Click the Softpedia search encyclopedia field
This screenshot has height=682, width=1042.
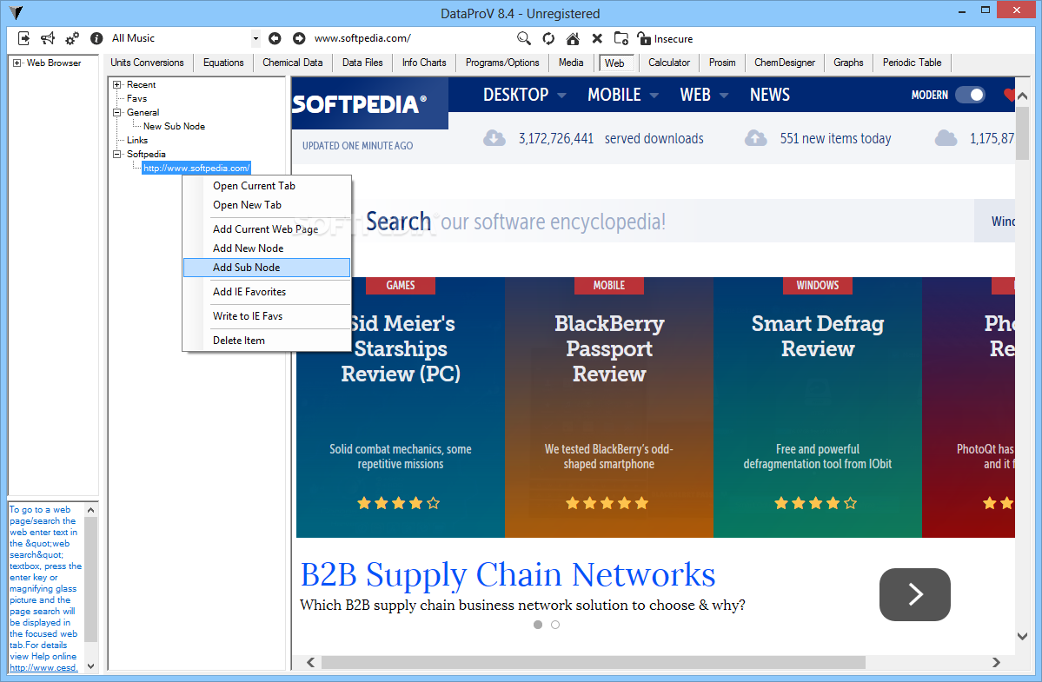(x=665, y=222)
